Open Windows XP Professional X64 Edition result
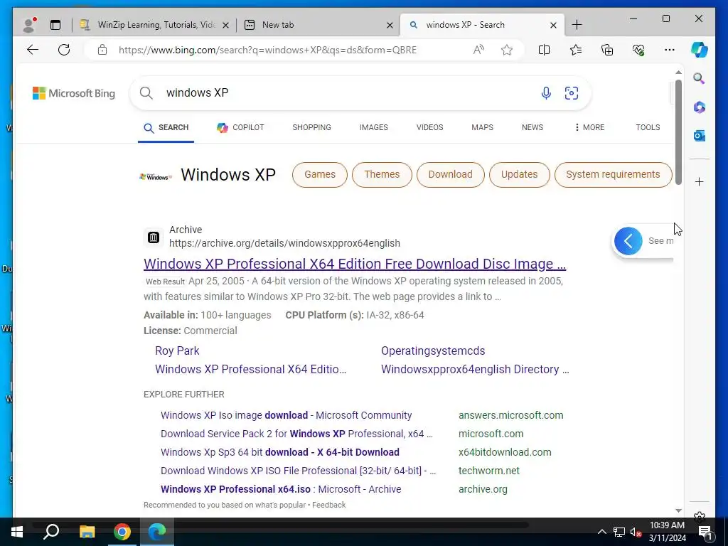This screenshot has height=546, width=728. tap(355, 264)
